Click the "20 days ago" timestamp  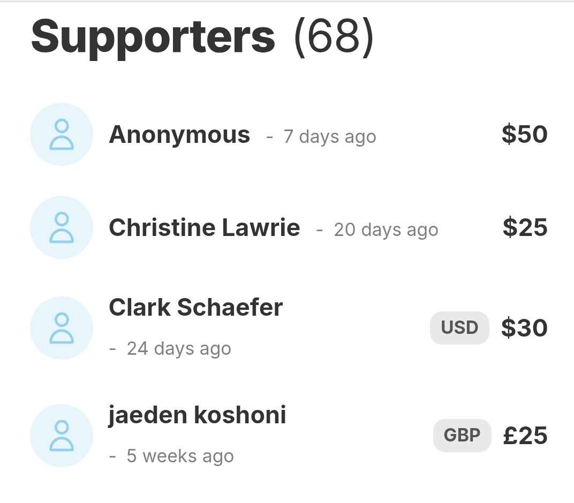(x=386, y=230)
